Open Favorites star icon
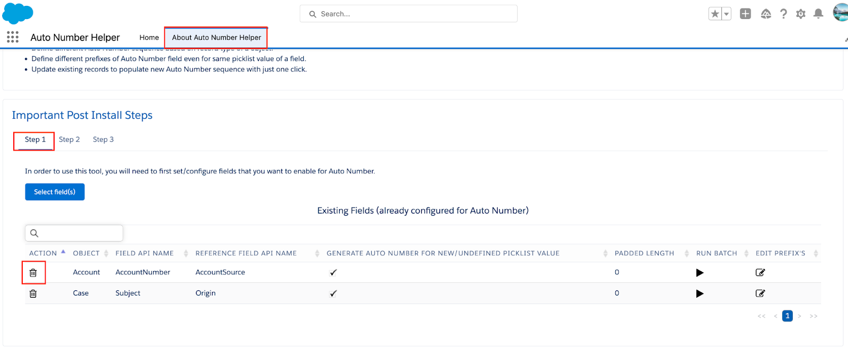This screenshot has width=848, height=347. [715, 14]
